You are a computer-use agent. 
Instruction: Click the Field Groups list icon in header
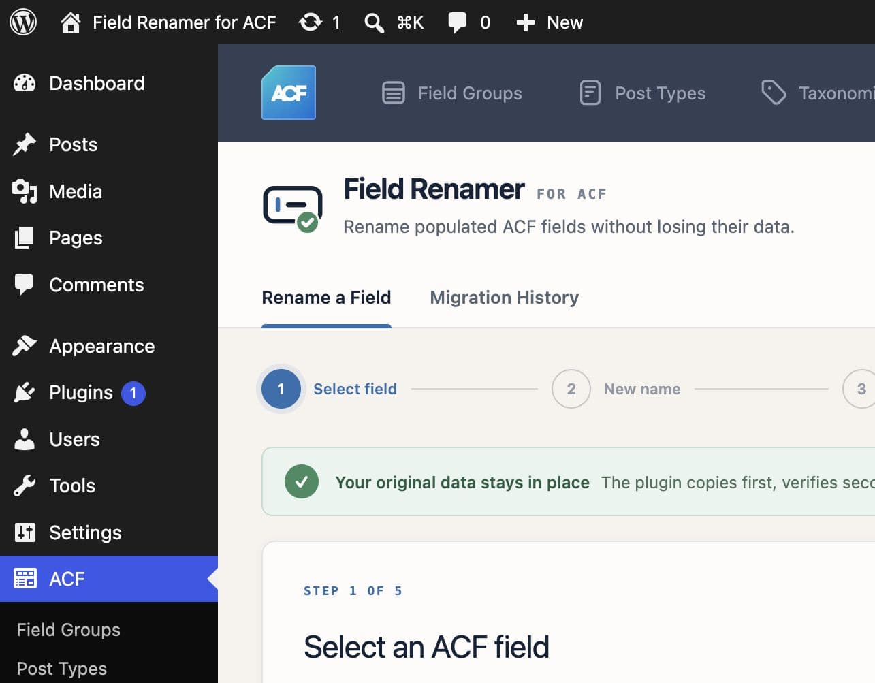coord(394,93)
